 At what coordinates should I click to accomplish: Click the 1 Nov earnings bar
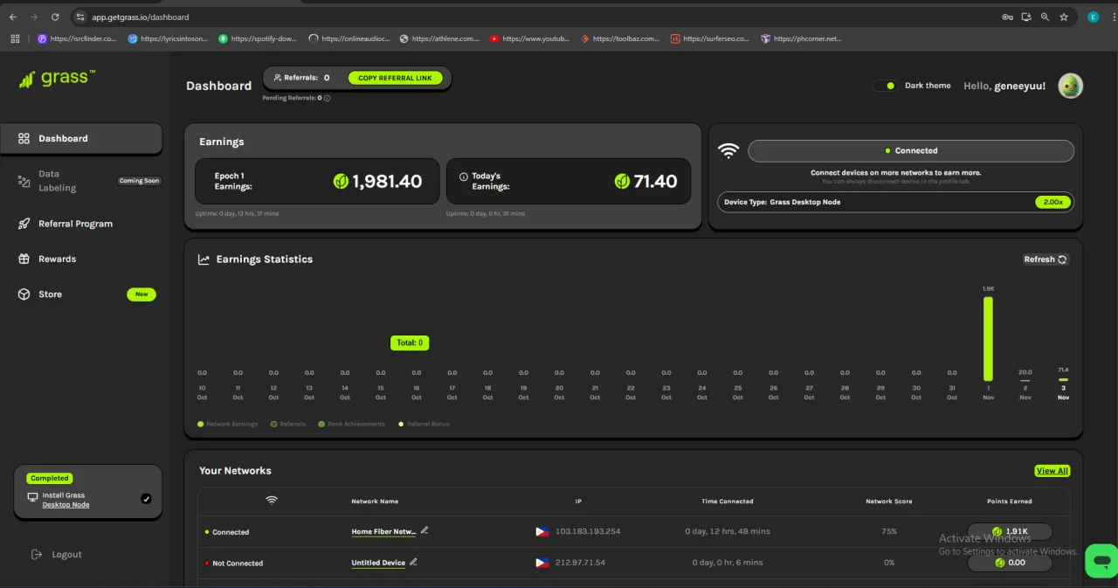pos(988,338)
